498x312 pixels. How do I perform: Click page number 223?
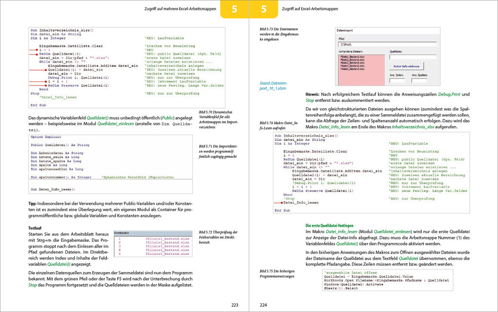point(235,305)
